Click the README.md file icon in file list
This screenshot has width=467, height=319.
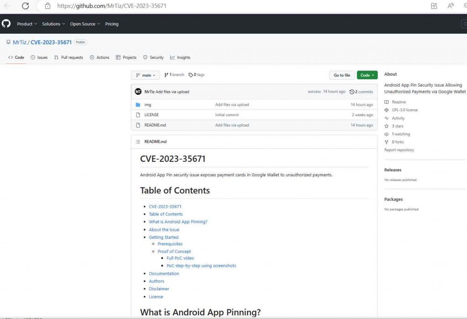138,125
